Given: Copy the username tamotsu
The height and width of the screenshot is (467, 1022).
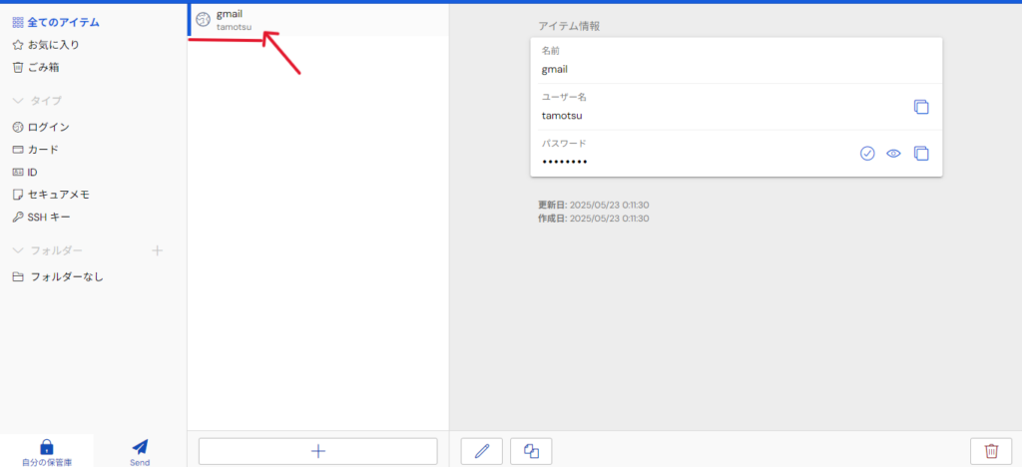Looking at the screenshot, I should pyautogui.click(x=921, y=108).
